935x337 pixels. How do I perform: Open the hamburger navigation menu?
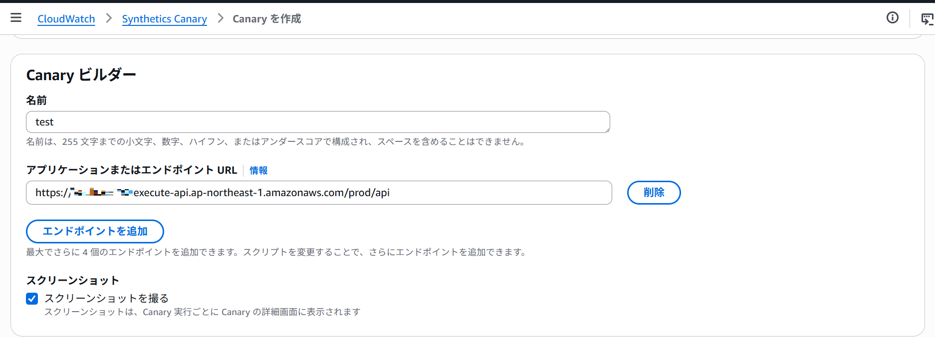point(16,18)
